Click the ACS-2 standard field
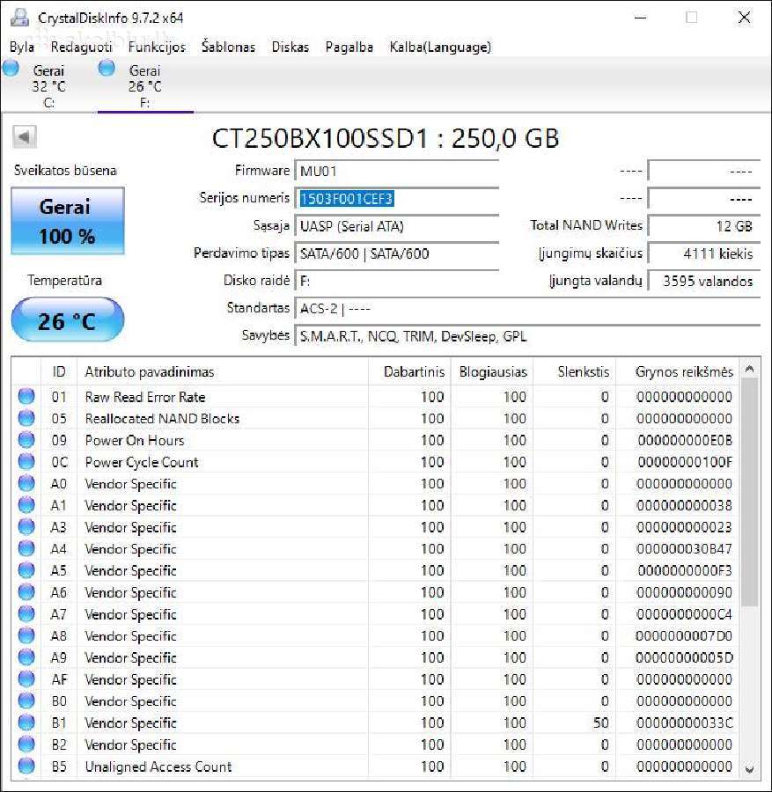Screen dimensions: 772x792 [x=527, y=308]
